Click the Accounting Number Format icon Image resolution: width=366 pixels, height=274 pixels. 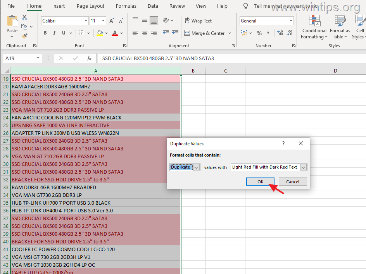pyautogui.click(x=244, y=33)
